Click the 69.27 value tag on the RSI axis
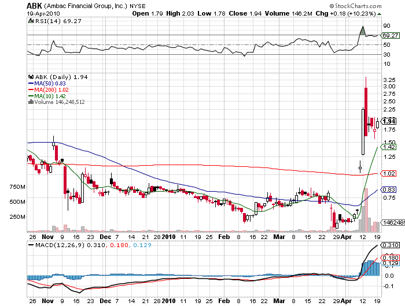Screen dimensions: 405x306 (x=390, y=35)
